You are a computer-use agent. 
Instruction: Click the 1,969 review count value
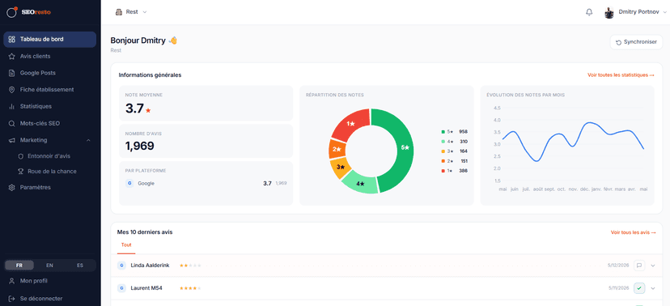coord(139,147)
